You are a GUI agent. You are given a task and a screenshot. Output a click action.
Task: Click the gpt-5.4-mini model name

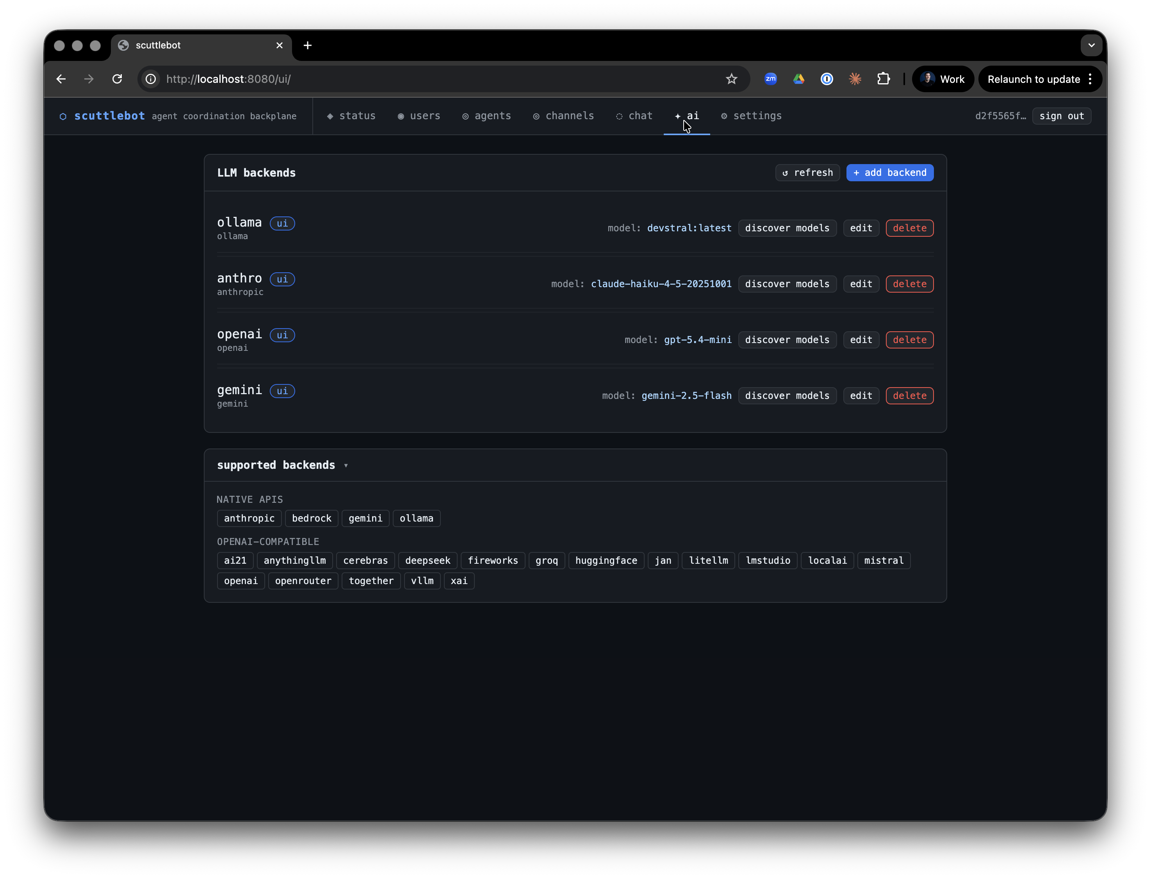698,340
